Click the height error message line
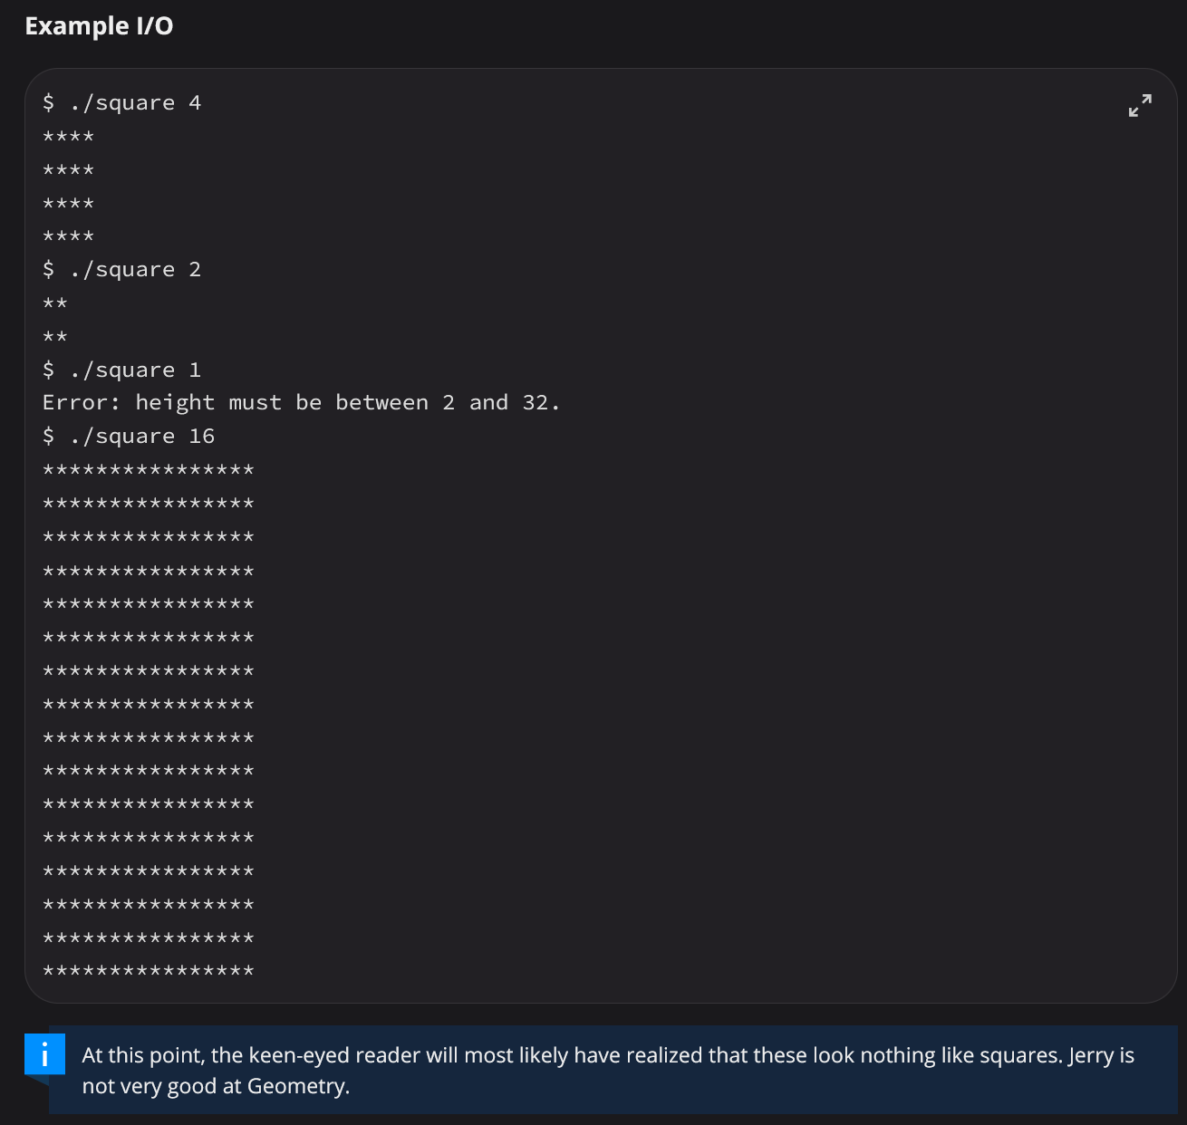 [302, 403]
